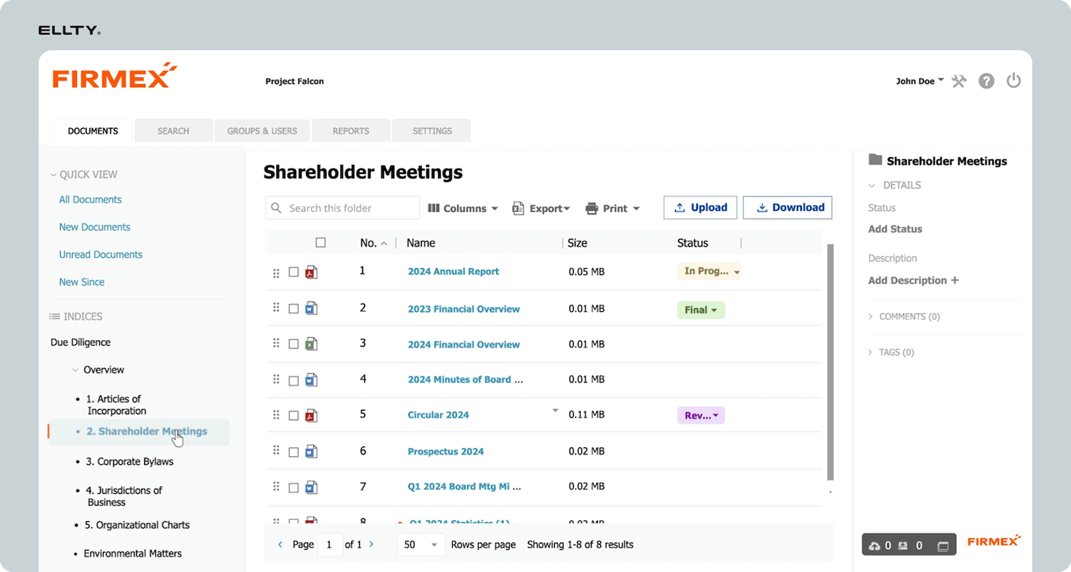
Task: Click drag handle icon for Circular 2024 row
Action: click(276, 415)
